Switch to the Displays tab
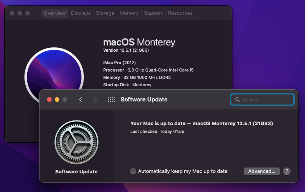The width and height of the screenshot is (305, 192). click(x=81, y=13)
